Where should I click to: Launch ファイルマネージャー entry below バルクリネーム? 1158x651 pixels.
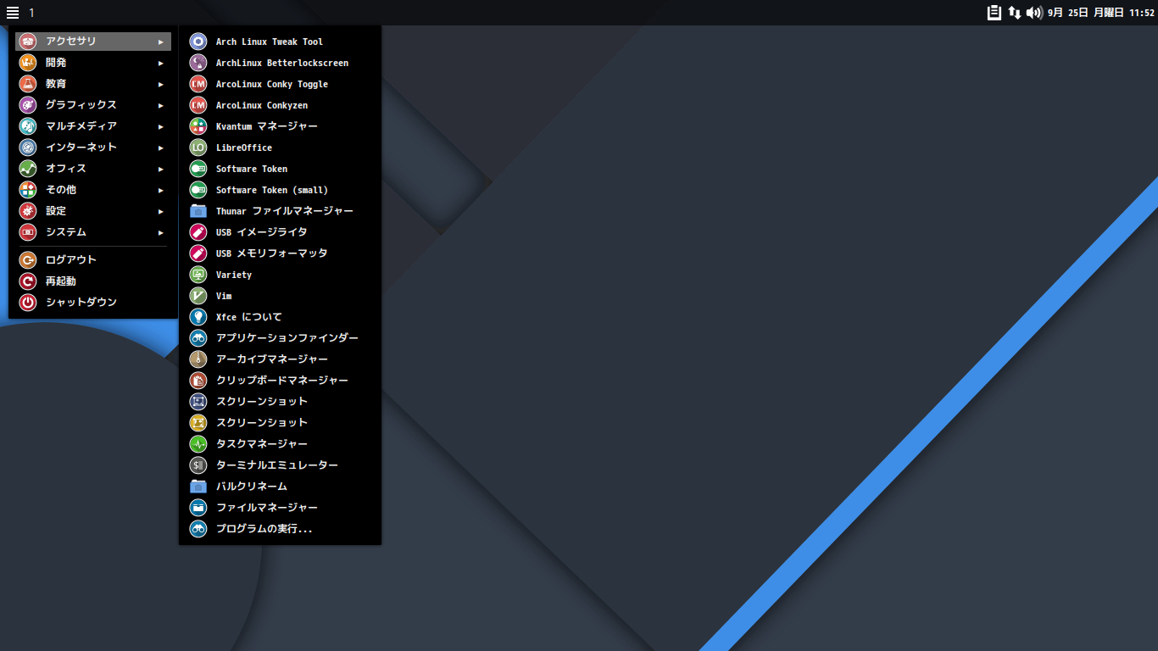[x=280, y=508]
